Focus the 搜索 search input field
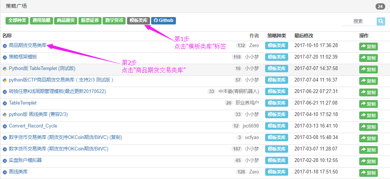390x179 pixels. (358, 21)
